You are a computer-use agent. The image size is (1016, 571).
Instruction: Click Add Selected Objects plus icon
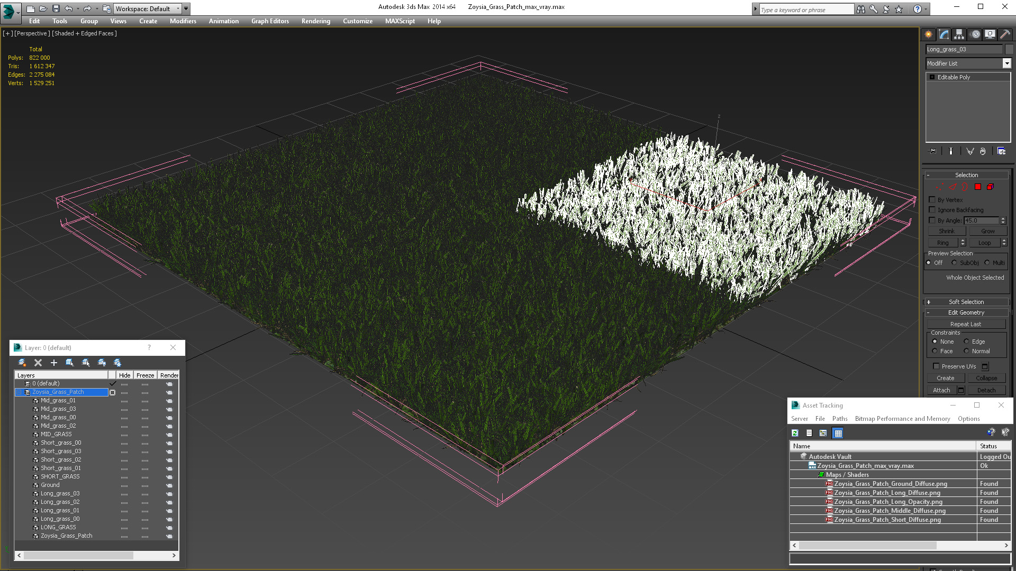53,363
